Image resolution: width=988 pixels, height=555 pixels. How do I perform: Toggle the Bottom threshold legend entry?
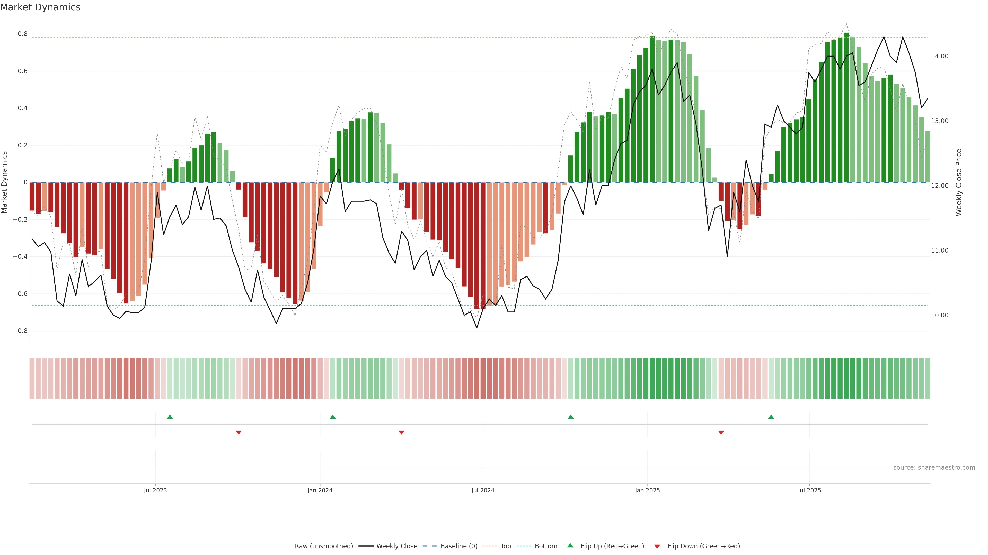pyautogui.click(x=546, y=546)
